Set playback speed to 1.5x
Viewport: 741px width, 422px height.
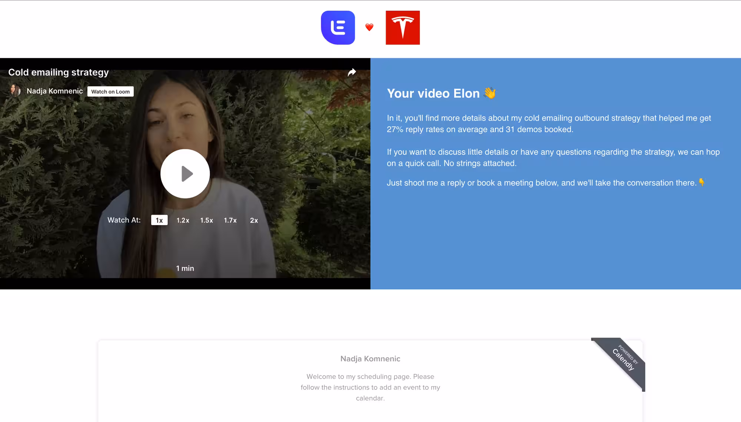(206, 220)
